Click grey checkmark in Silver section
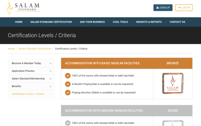The width and height of the screenshot is (201, 126). pos(68,123)
